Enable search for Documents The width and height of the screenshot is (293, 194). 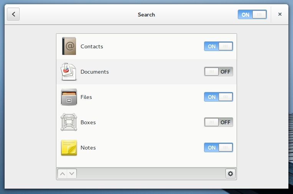(218, 72)
